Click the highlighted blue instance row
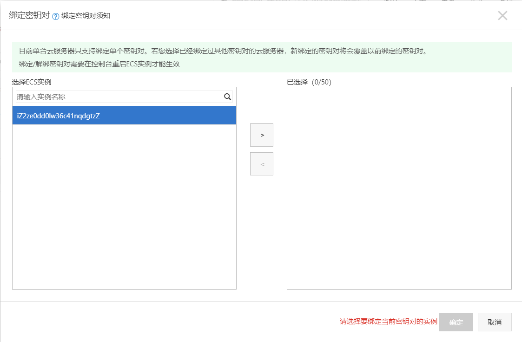The width and height of the screenshot is (522, 342). pyautogui.click(x=124, y=115)
